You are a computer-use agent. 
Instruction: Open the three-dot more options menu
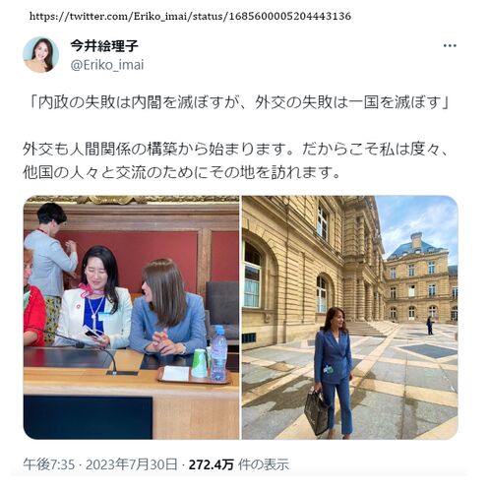tap(450, 45)
